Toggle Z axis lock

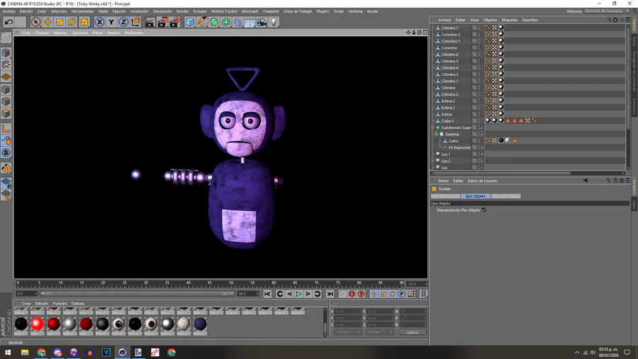(123, 22)
